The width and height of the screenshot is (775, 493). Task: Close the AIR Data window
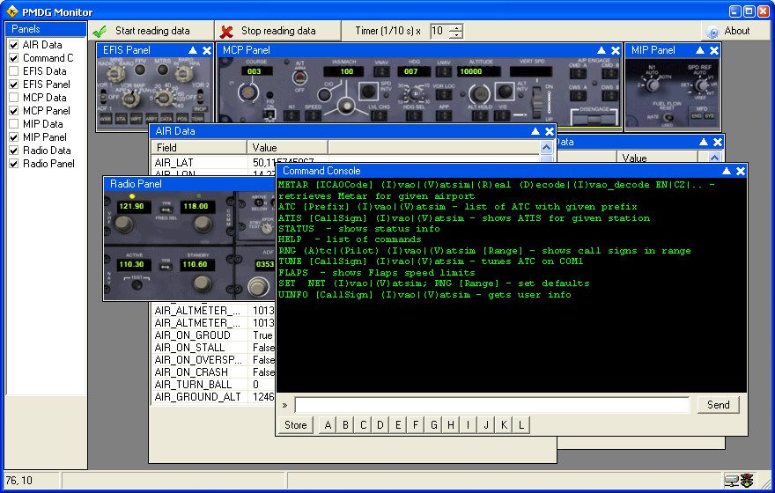tap(550, 131)
